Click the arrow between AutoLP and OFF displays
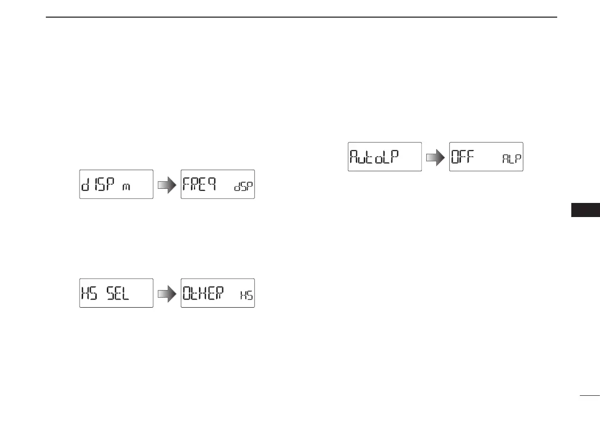Viewport: 600px width, 424px height. [x=435, y=157]
